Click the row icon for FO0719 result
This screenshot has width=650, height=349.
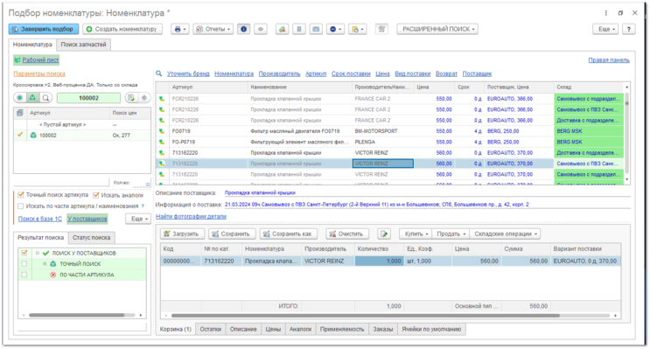pyautogui.click(x=162, y=131)
